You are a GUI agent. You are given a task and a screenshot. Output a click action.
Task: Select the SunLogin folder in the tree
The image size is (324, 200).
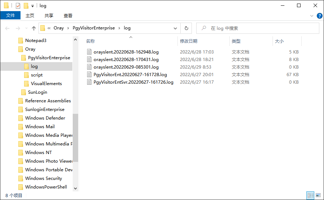(37, 92)
